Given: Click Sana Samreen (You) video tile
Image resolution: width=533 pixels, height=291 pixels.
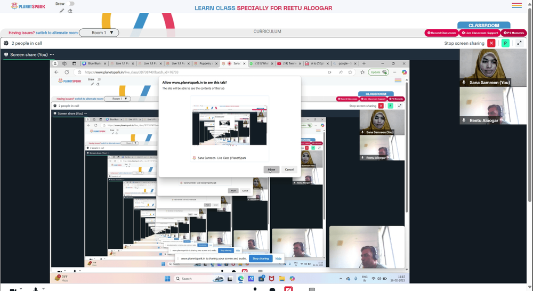Looking at the screenshot, I should [493, 68].
